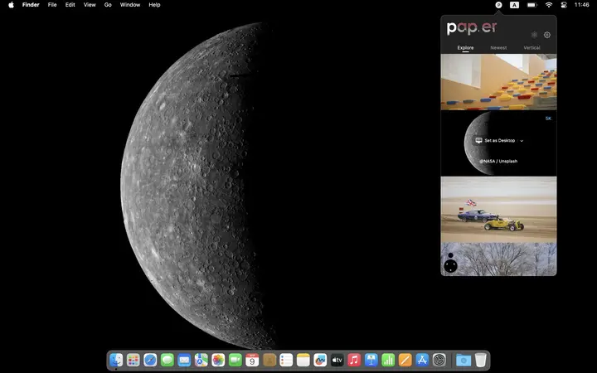Image resolution: width=597 pixels, height=373 pixels.
Task: Expand the chevron next to Set as Desktop
Action: point(522,141)
